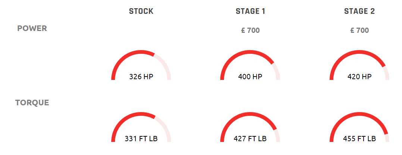Click the POWER row label

pyautogui.click(x=32, y=28)
